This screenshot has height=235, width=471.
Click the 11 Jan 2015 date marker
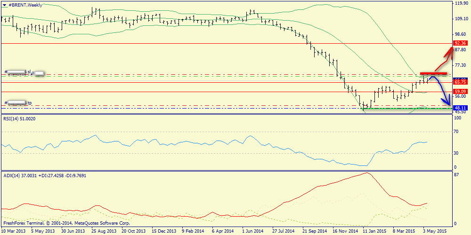(374, 231)
